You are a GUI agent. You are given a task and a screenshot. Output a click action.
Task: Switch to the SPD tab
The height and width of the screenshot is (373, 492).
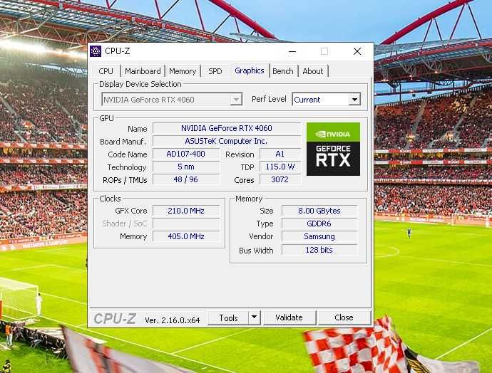[x=215, y=71]
